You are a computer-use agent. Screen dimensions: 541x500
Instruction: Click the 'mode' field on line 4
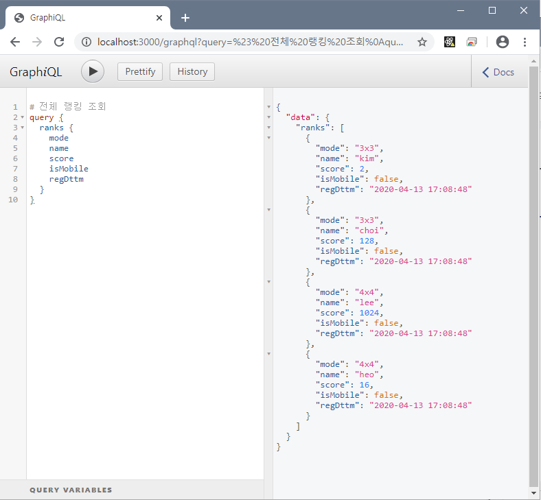point(58,138)
